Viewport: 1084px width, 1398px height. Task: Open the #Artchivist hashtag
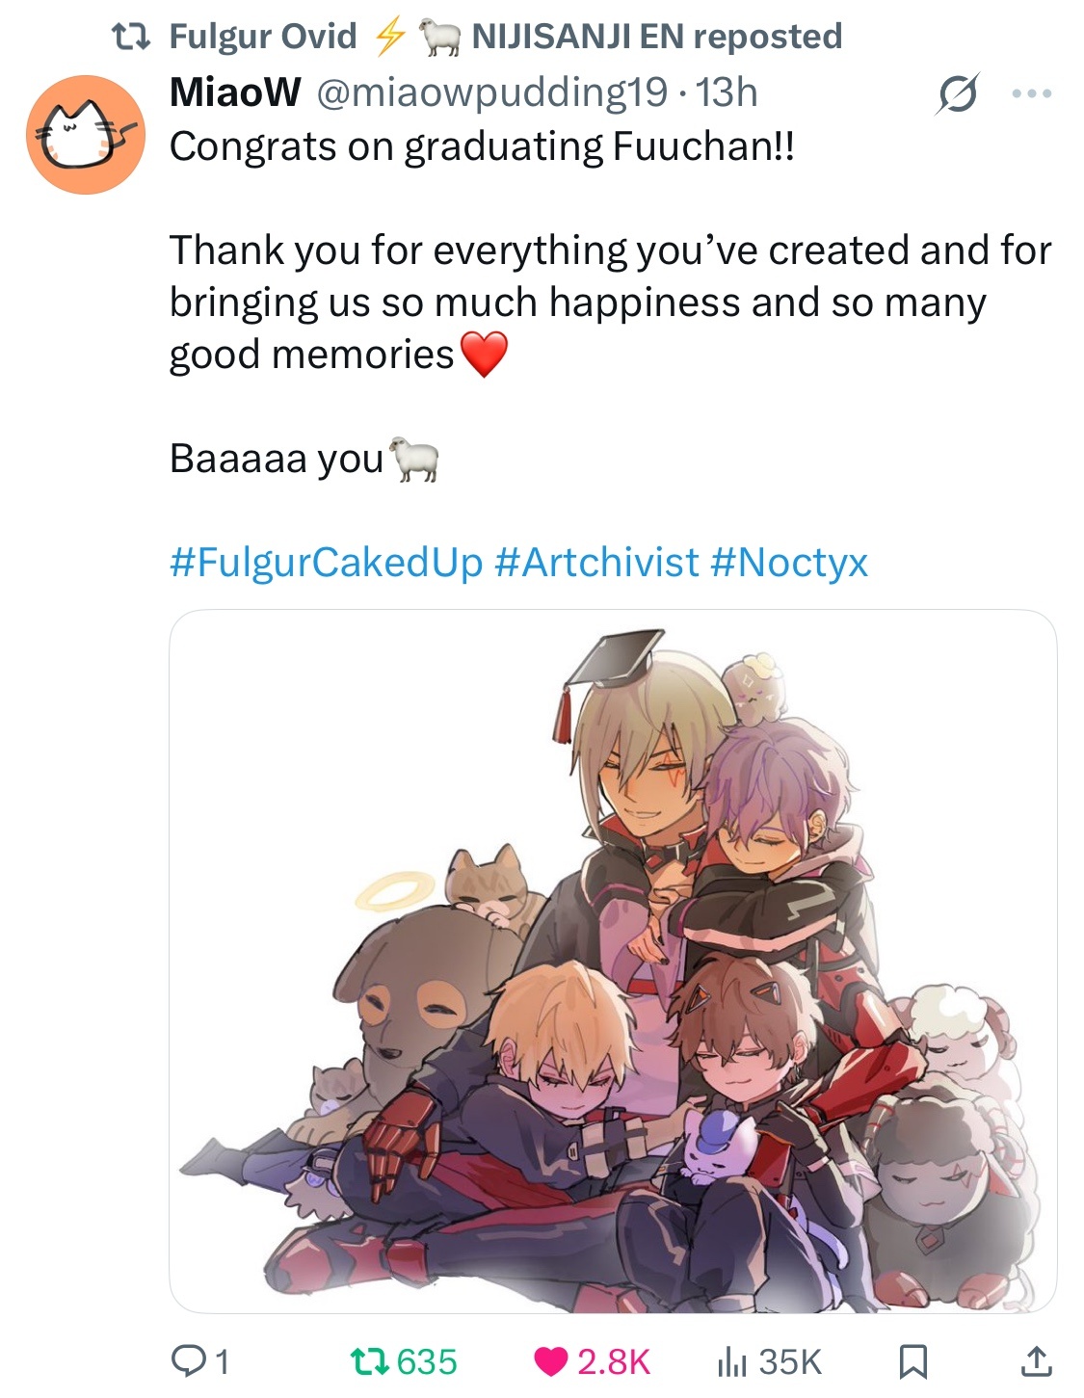(596, 562)
